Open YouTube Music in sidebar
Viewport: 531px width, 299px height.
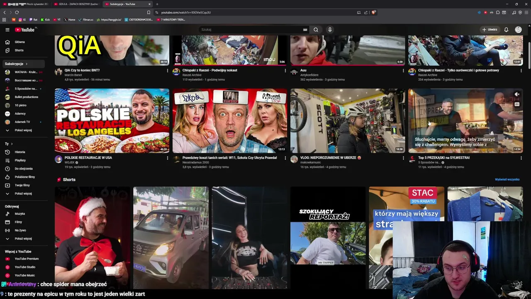[23, 275]
